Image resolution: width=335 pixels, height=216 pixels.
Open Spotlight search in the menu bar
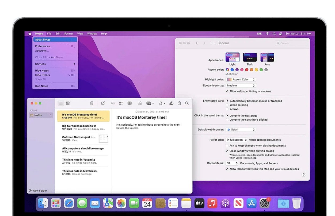(274, 34)
